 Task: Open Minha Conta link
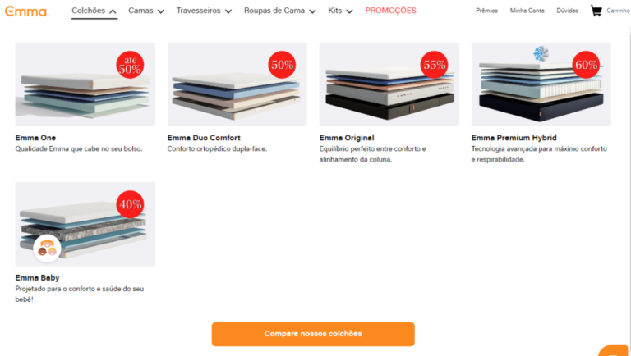point(527,11)
